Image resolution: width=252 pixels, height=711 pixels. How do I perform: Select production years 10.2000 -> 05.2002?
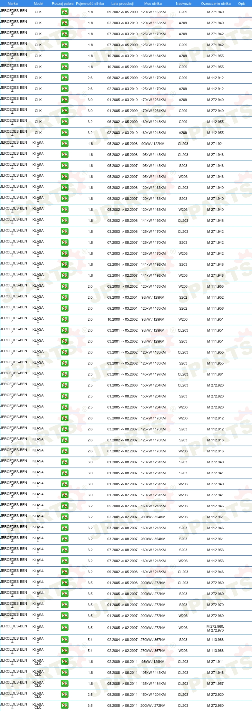(122, 319)
